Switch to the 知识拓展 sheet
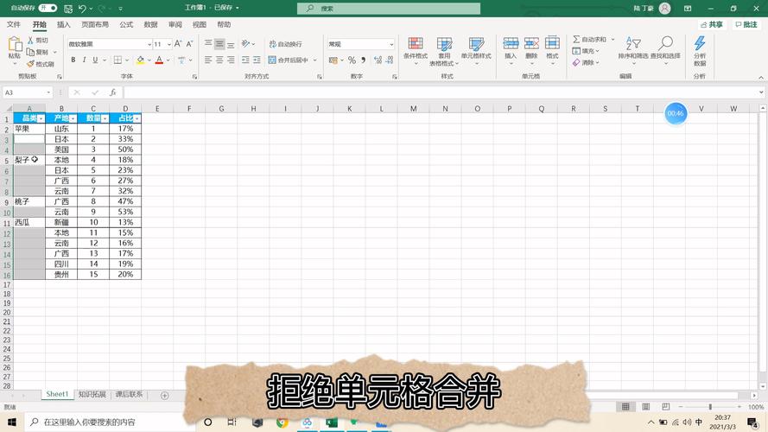This screenshot has width=768, height=432. click(x=92, y=394)
